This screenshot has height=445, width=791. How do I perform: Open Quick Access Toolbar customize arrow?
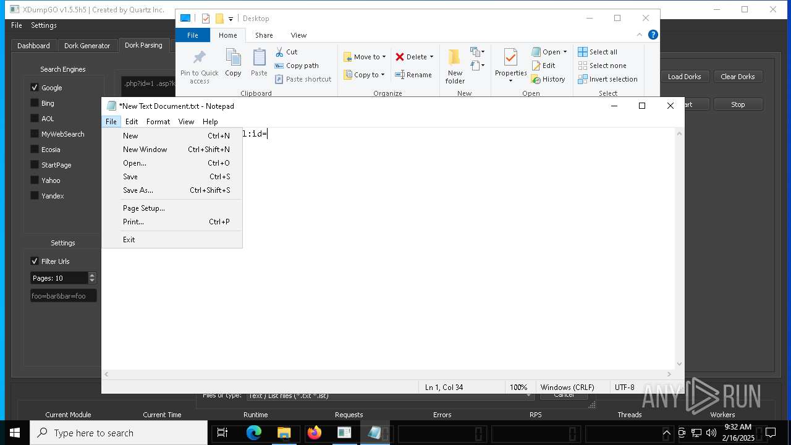(x=231, y=19)
